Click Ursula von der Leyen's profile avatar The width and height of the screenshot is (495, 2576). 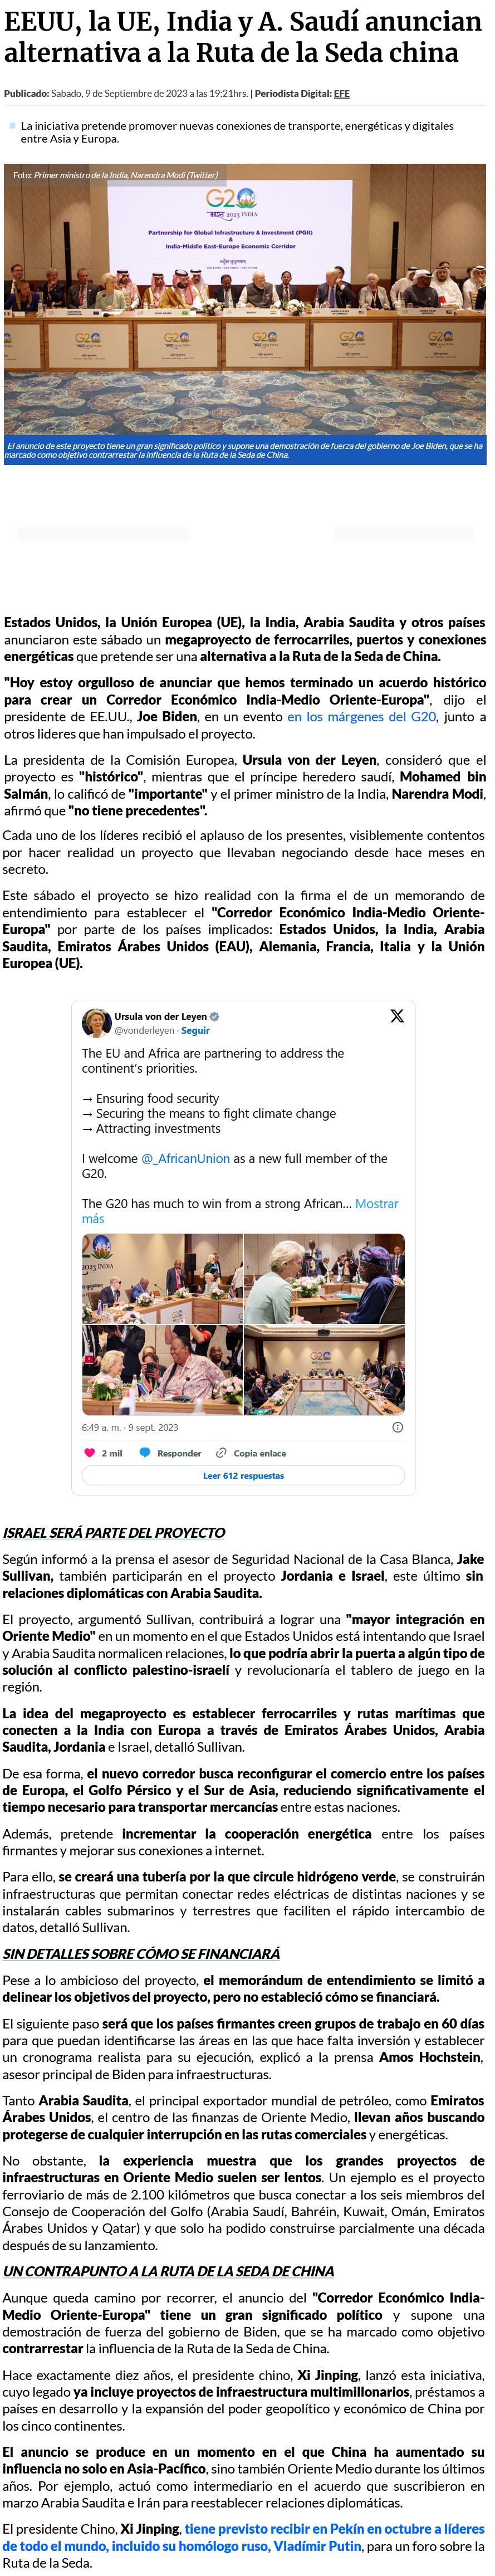(x=96, y=1022)
